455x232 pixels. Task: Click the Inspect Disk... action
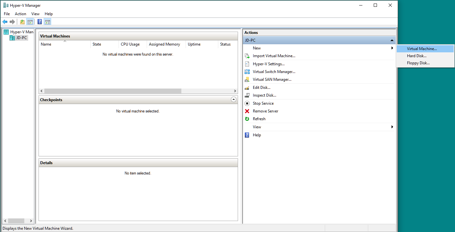click(x=265, y=95)
